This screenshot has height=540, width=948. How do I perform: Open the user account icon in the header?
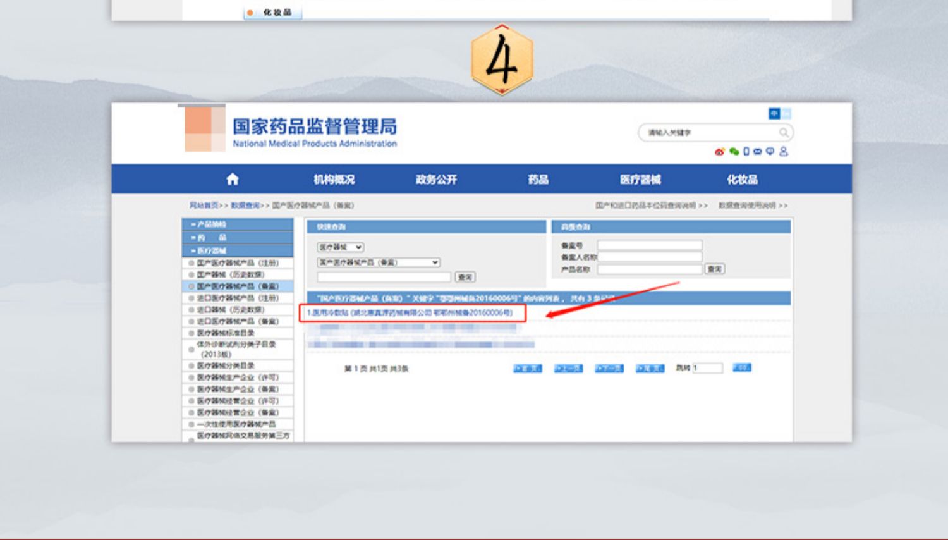click(x=784, y=152)
